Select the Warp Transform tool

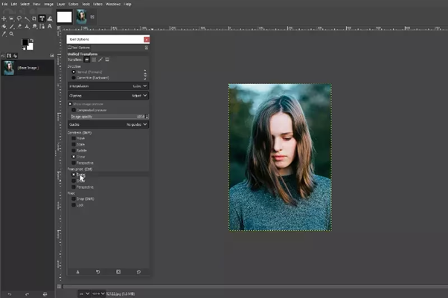(50, 19)
